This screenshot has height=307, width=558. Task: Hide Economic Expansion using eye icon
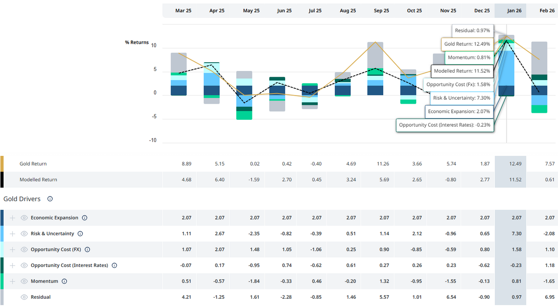tap(24, 218)
